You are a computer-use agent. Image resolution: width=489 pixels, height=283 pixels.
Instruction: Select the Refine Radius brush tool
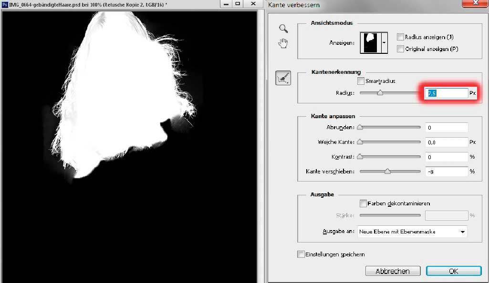283,77
